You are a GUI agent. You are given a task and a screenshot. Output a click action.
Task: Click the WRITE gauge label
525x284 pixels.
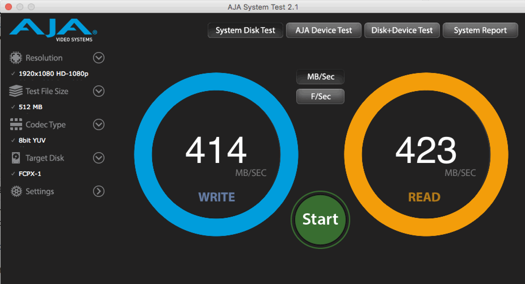coord(217,197)
